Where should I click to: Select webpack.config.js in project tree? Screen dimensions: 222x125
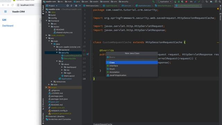tap(58, 110)
